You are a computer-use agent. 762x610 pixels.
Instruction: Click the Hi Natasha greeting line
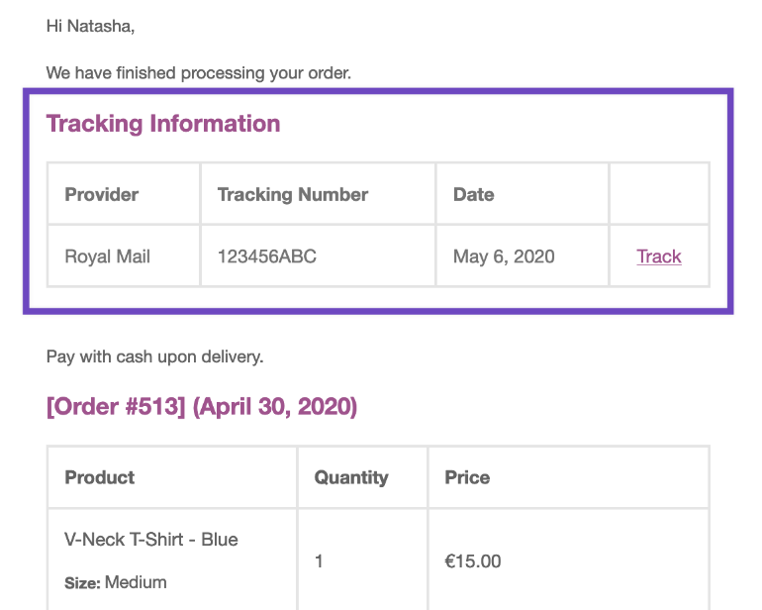[90, 27]
